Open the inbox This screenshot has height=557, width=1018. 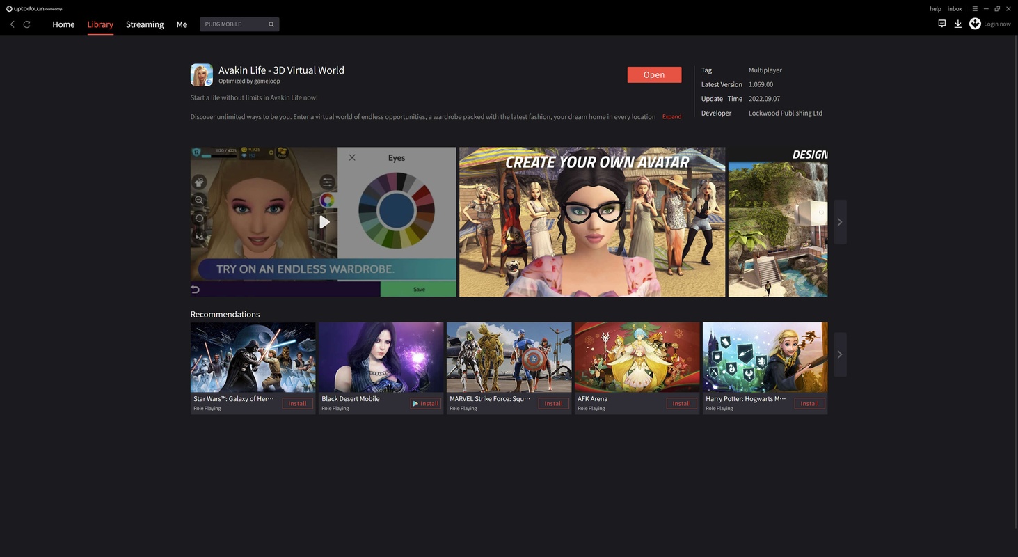pyautogui.click(x=955, y=9)
